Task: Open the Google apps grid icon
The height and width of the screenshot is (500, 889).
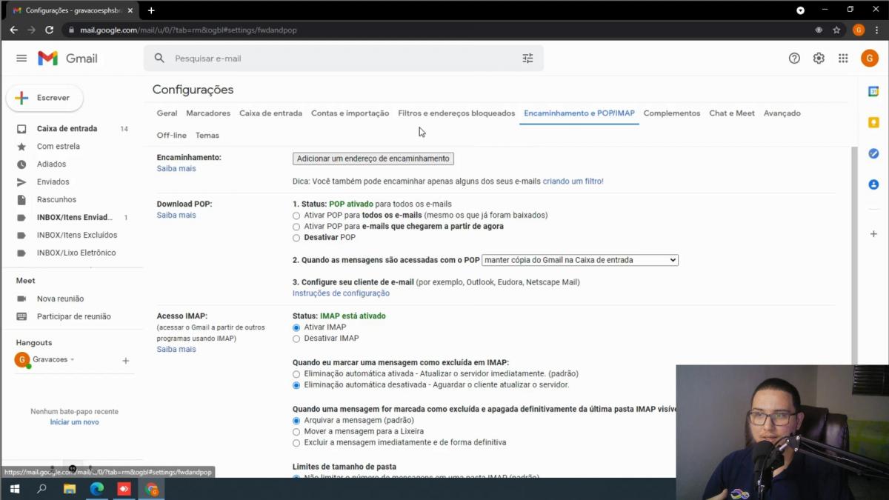Action: [843, 59]
